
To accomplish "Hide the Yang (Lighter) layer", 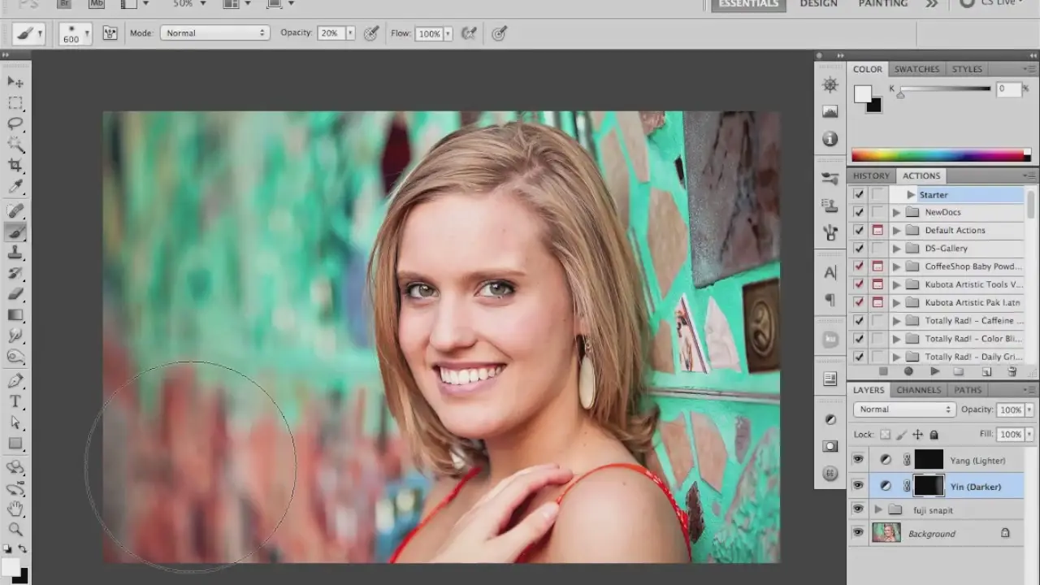I will 858,460.
